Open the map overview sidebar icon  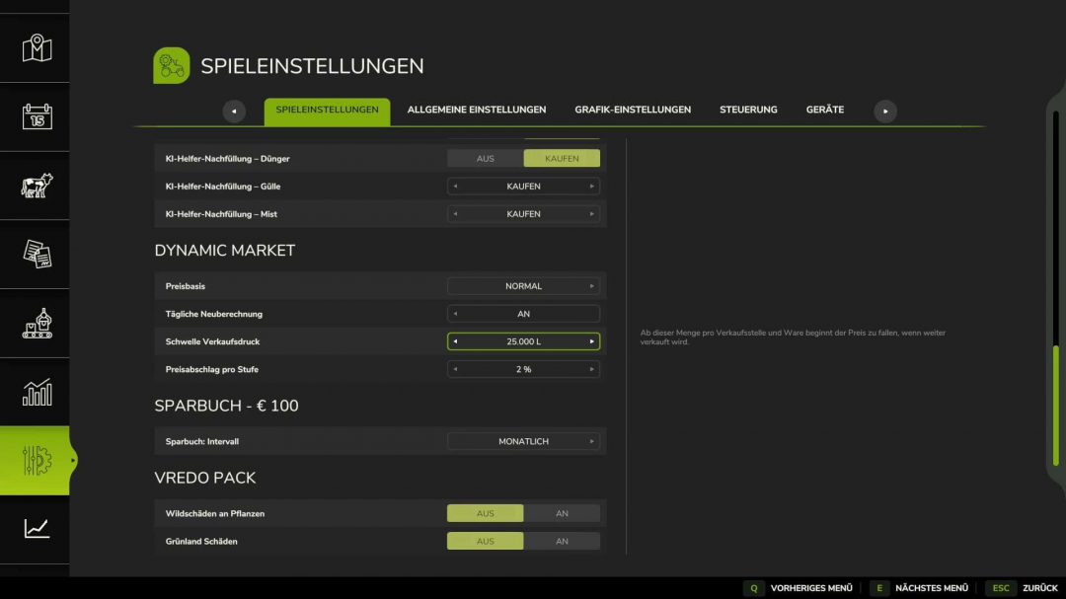click(x=37, y=48)
